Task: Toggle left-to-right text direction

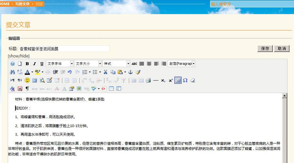Action: (13, 81)
